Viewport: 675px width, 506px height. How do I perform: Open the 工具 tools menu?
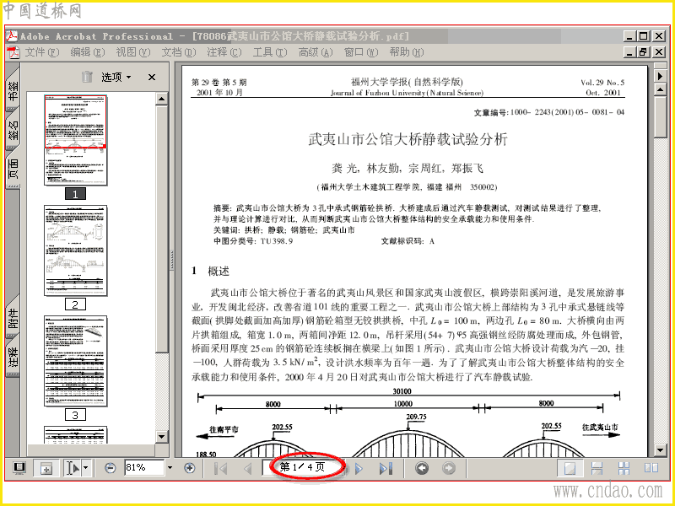(x=269, y=52)
